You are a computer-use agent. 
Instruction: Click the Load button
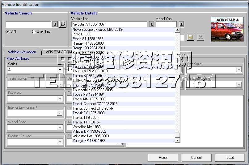coord(230,157)
